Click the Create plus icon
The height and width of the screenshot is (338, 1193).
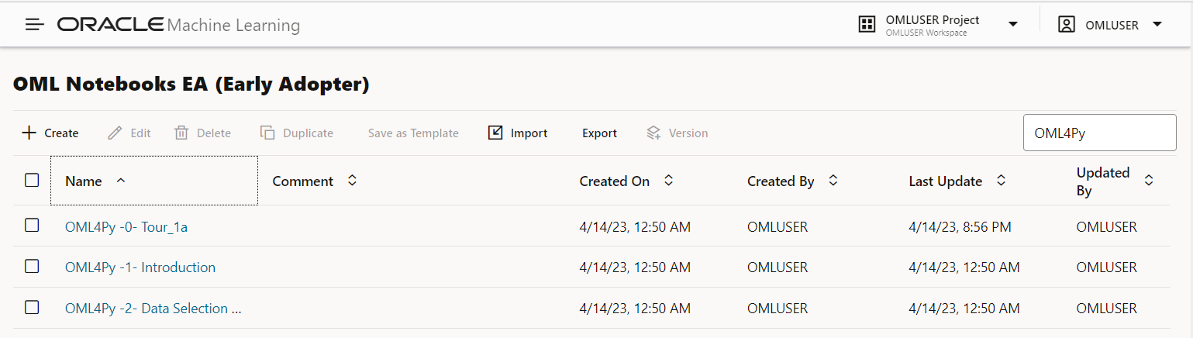point(29,133)
